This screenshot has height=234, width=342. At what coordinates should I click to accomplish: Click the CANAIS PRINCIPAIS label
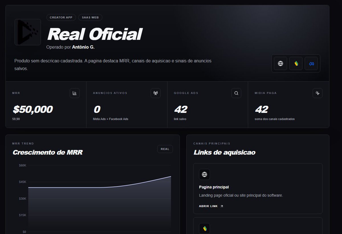[212, 144]
